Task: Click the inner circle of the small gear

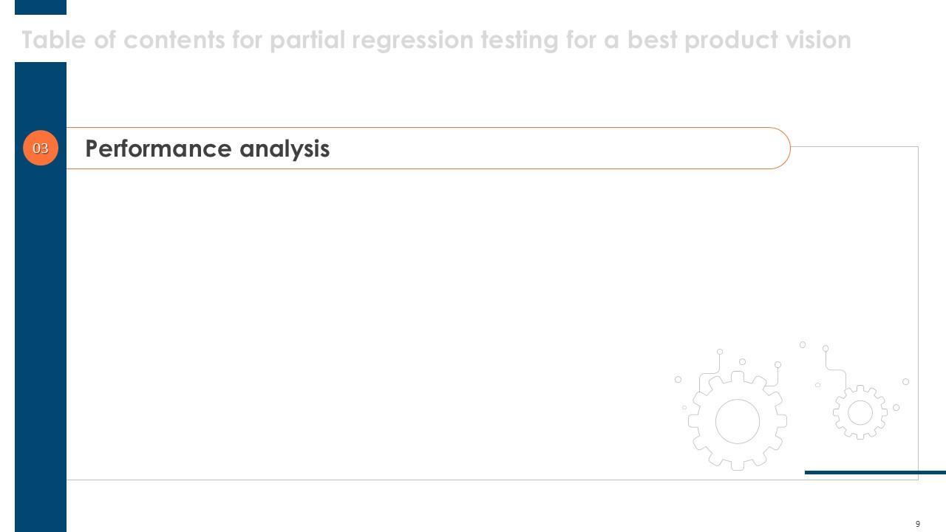Action: (860, 413)
